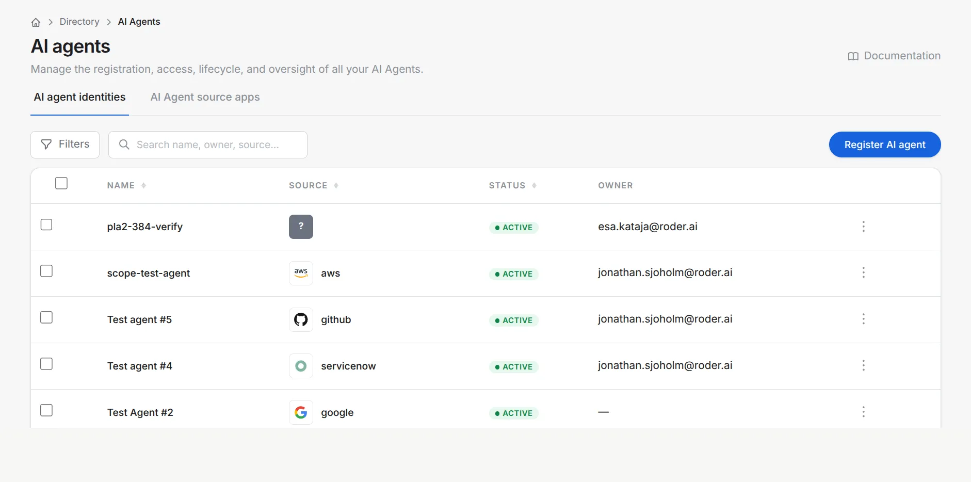Open the Filters button

[x=65, y=144]
